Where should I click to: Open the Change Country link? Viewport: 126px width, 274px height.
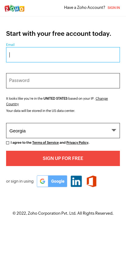(57, 101)
